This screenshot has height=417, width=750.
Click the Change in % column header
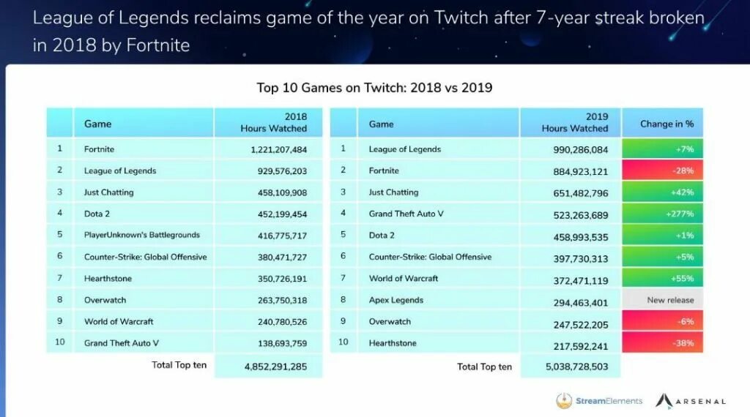click(662, 123)
